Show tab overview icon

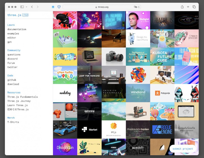(x=194, y=7)
